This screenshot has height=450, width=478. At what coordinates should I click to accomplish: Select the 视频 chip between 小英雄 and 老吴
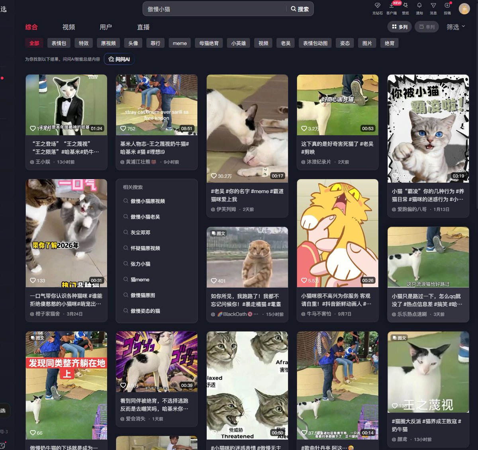click(263, 43)
